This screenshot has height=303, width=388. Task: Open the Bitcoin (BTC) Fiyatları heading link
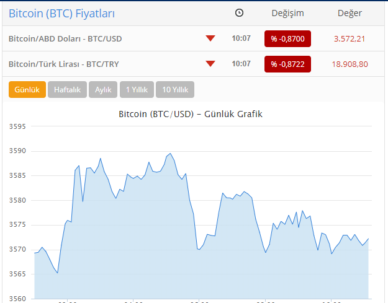[x=61, y=14]
